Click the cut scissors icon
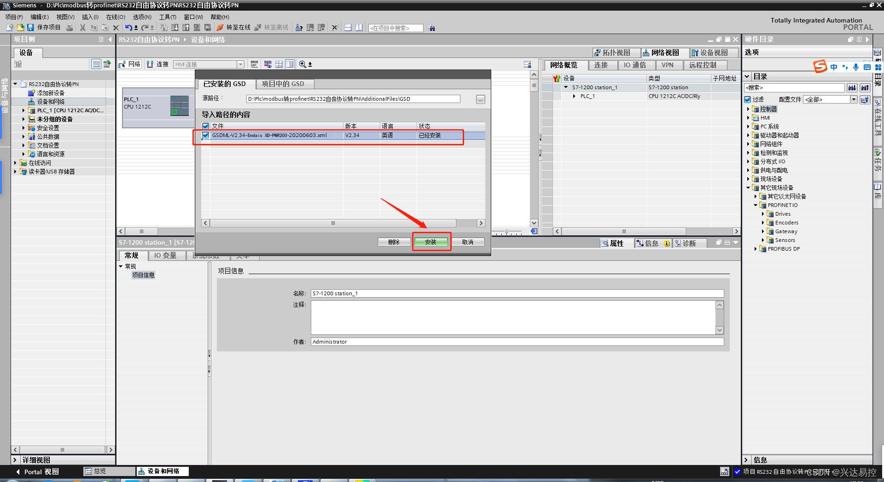The image size is (884, 482). (82, 28)
